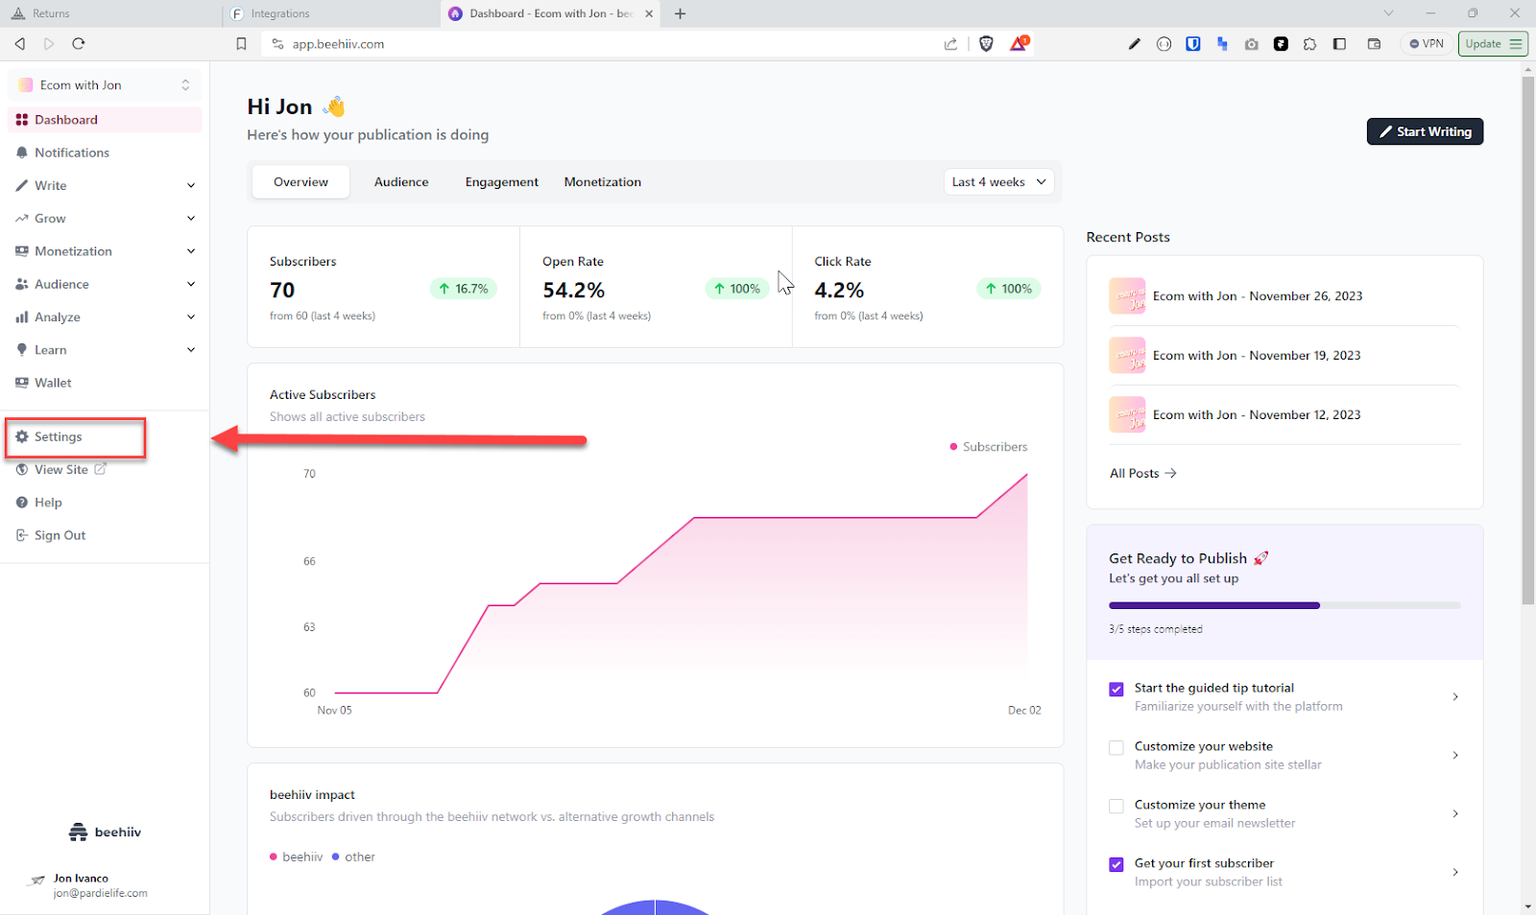Click the beehiiv legend color dot

point(274,857)
